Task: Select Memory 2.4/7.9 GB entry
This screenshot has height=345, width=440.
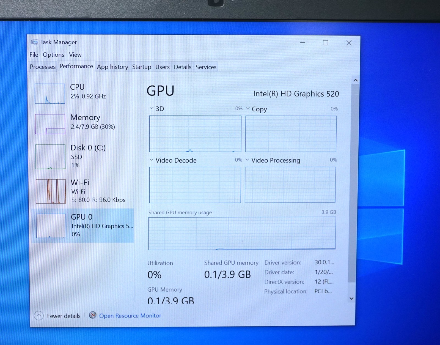Action: pyautogui.click(x=82, y=124)
